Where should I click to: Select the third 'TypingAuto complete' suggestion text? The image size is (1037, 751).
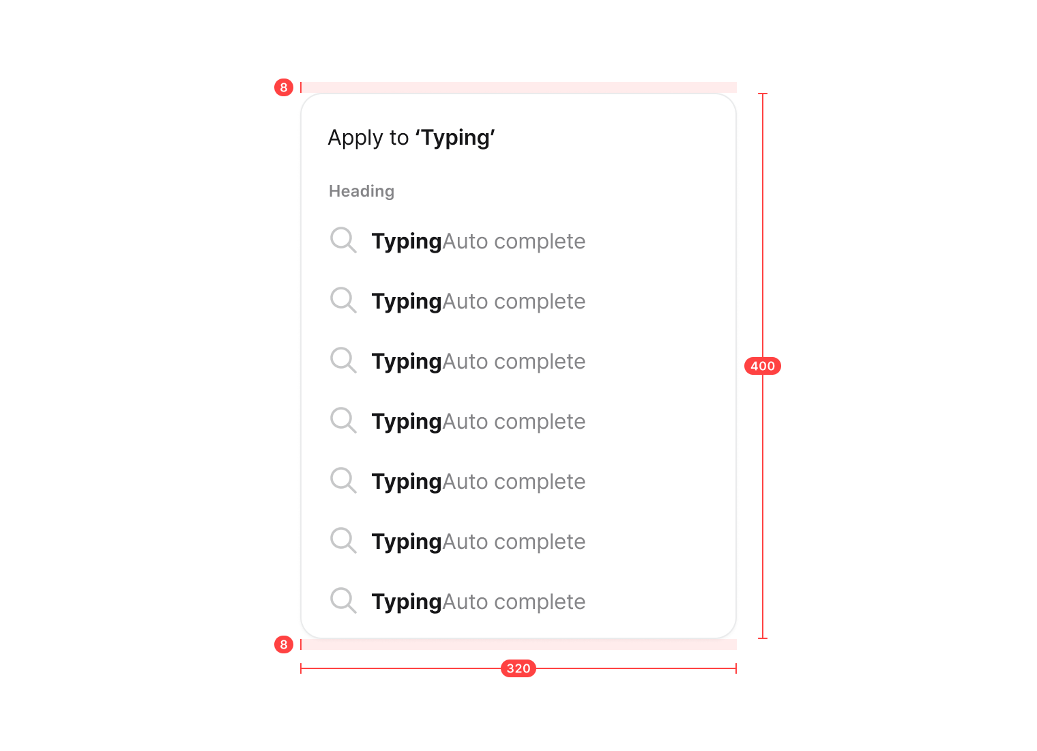pos(478,362)
